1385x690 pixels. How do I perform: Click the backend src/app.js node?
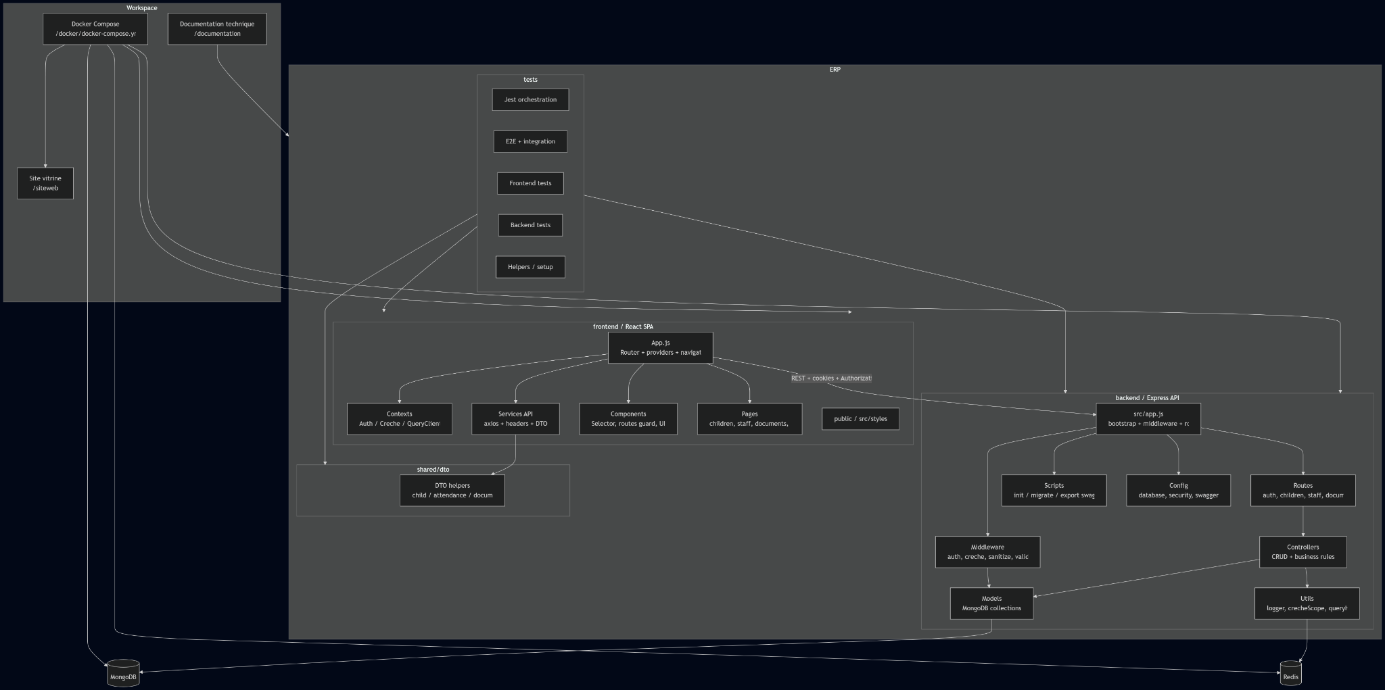pyautogui.click(x=1148, y=419)
